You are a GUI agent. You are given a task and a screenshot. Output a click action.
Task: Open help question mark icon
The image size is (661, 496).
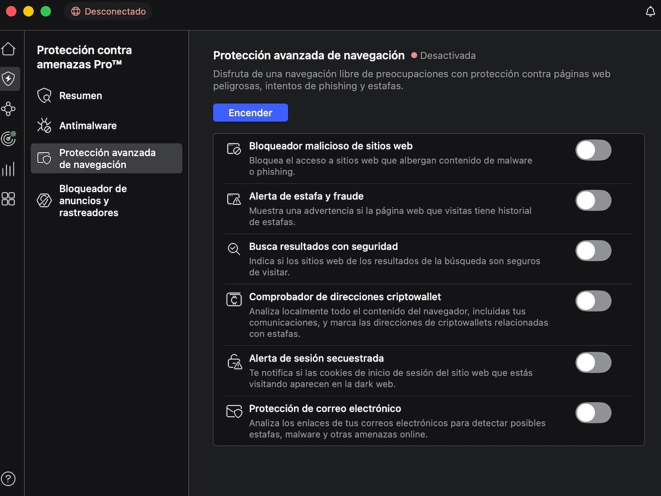click(8, 479)
